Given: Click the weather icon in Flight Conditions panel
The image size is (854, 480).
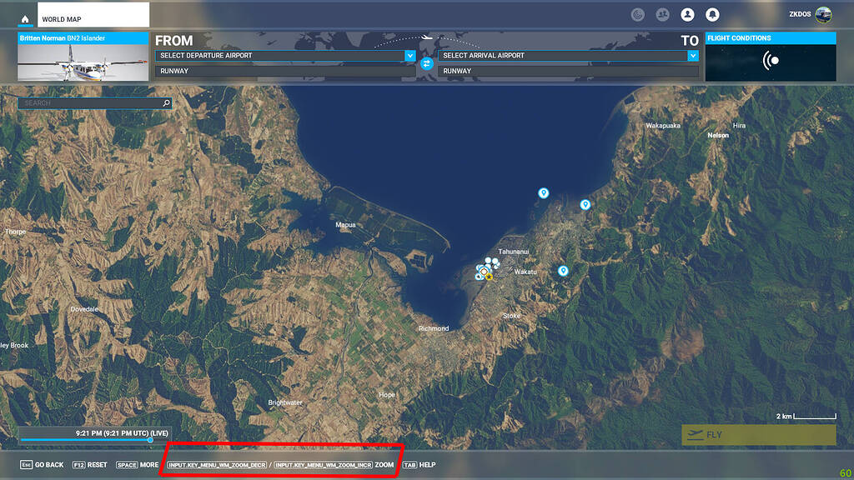Looking at the screenshot, I should 770,62.
